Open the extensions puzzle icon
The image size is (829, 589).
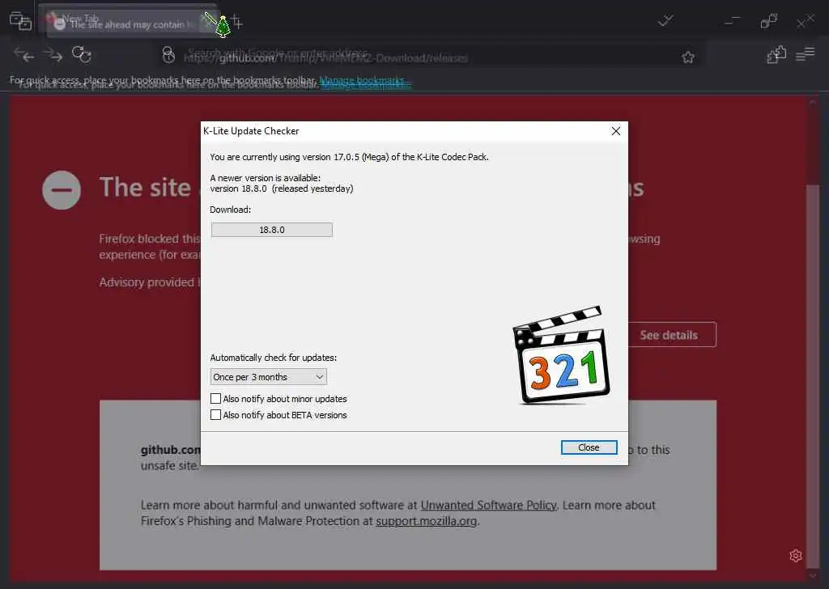click(x=776, y=54)
